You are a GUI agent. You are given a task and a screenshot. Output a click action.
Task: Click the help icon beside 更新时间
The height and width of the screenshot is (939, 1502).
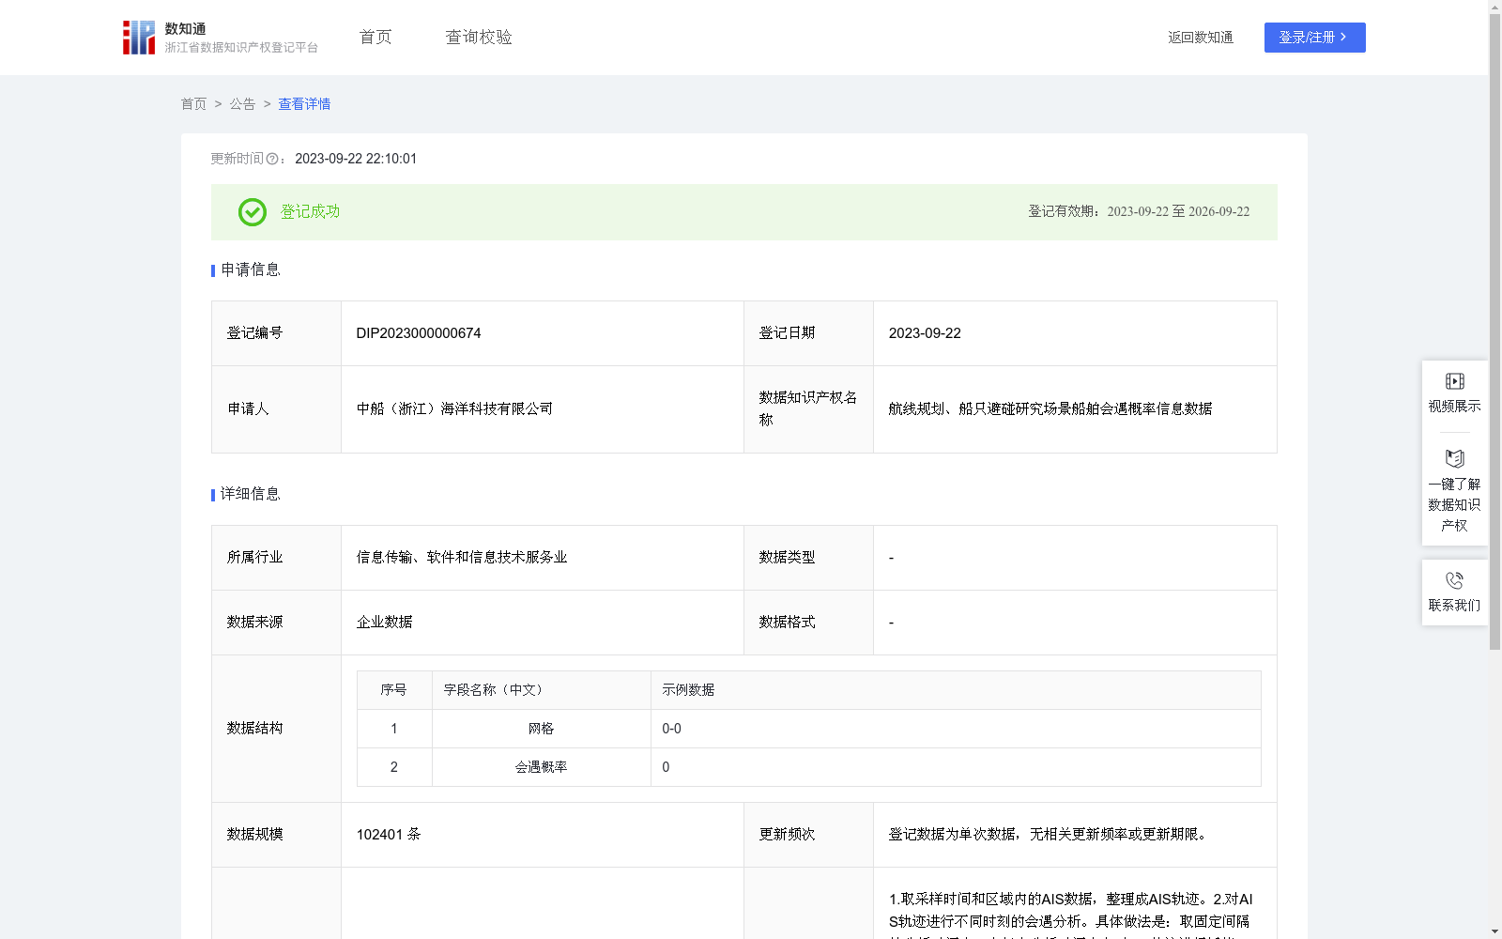pyautogui.click(x=272, y=159)
